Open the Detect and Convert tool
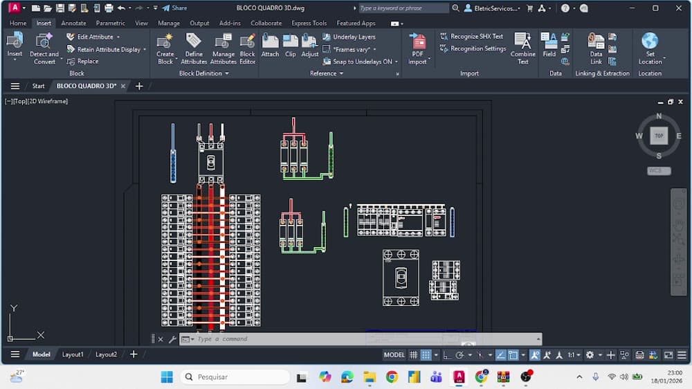Viewport: 692px width, 389px height. [x=44, y=48]
